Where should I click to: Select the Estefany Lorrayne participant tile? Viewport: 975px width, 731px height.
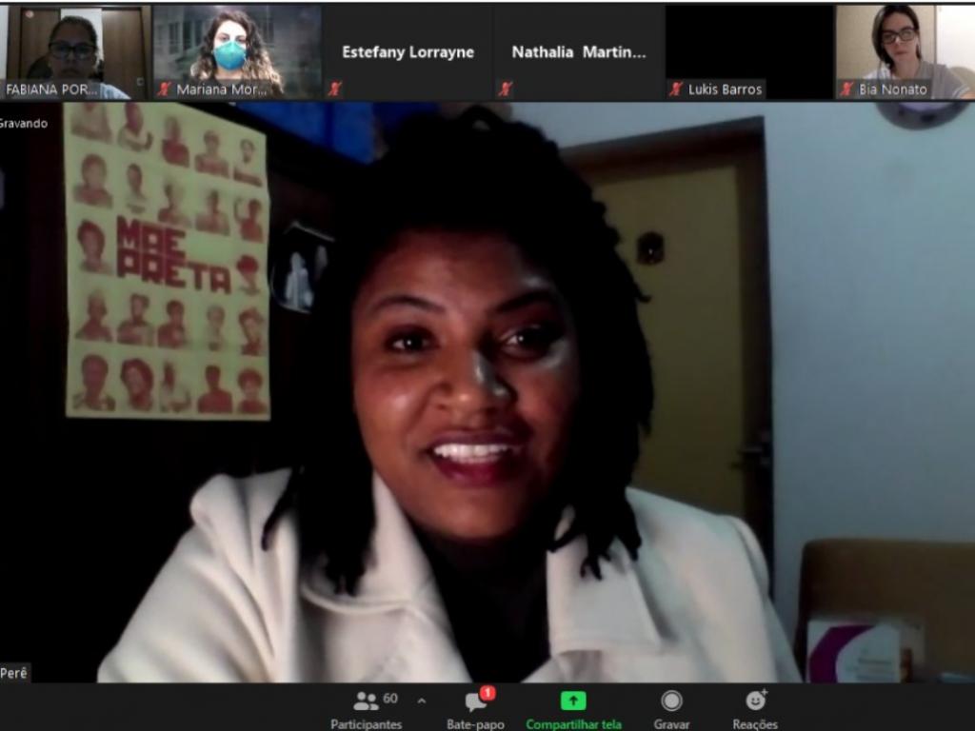click(x=408, y=52)
